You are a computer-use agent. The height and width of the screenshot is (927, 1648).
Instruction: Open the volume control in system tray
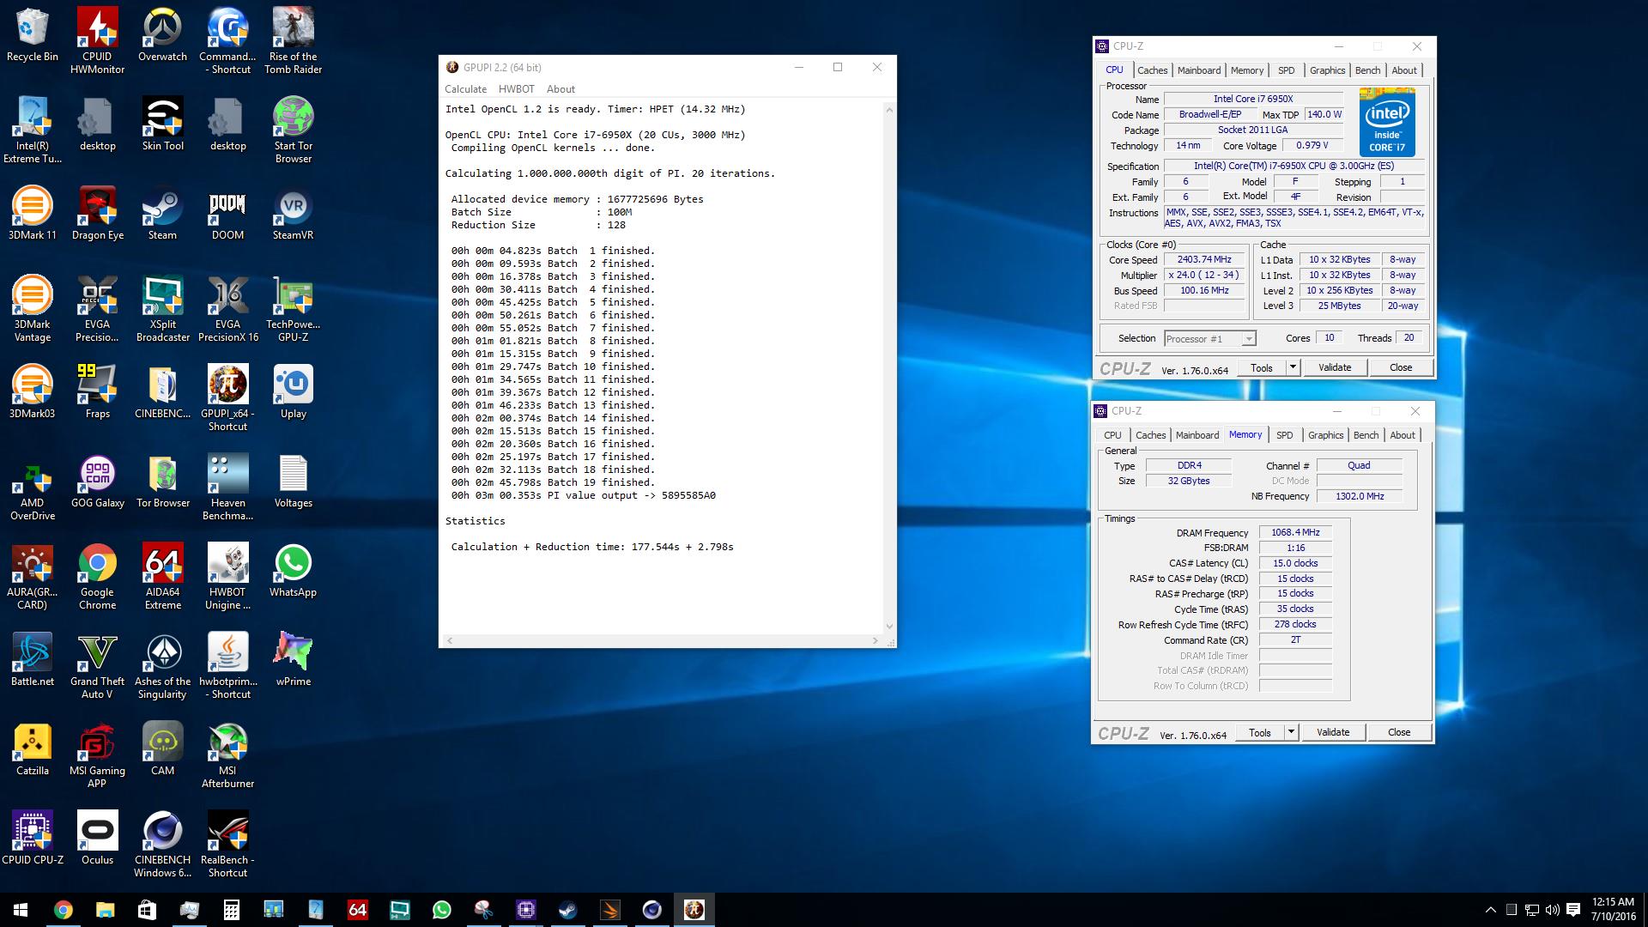pos(1552,910)
